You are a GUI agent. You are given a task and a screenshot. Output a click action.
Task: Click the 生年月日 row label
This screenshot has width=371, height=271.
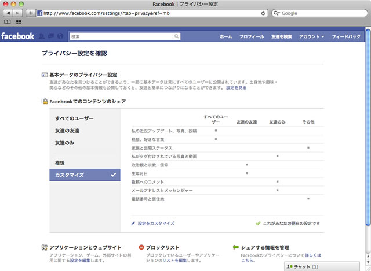click(x=140, y=173)
